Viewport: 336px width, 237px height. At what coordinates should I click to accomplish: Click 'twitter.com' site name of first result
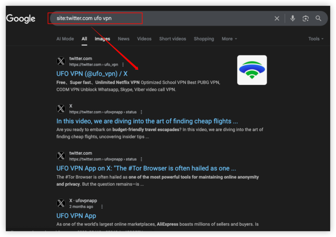coord(81,58)
